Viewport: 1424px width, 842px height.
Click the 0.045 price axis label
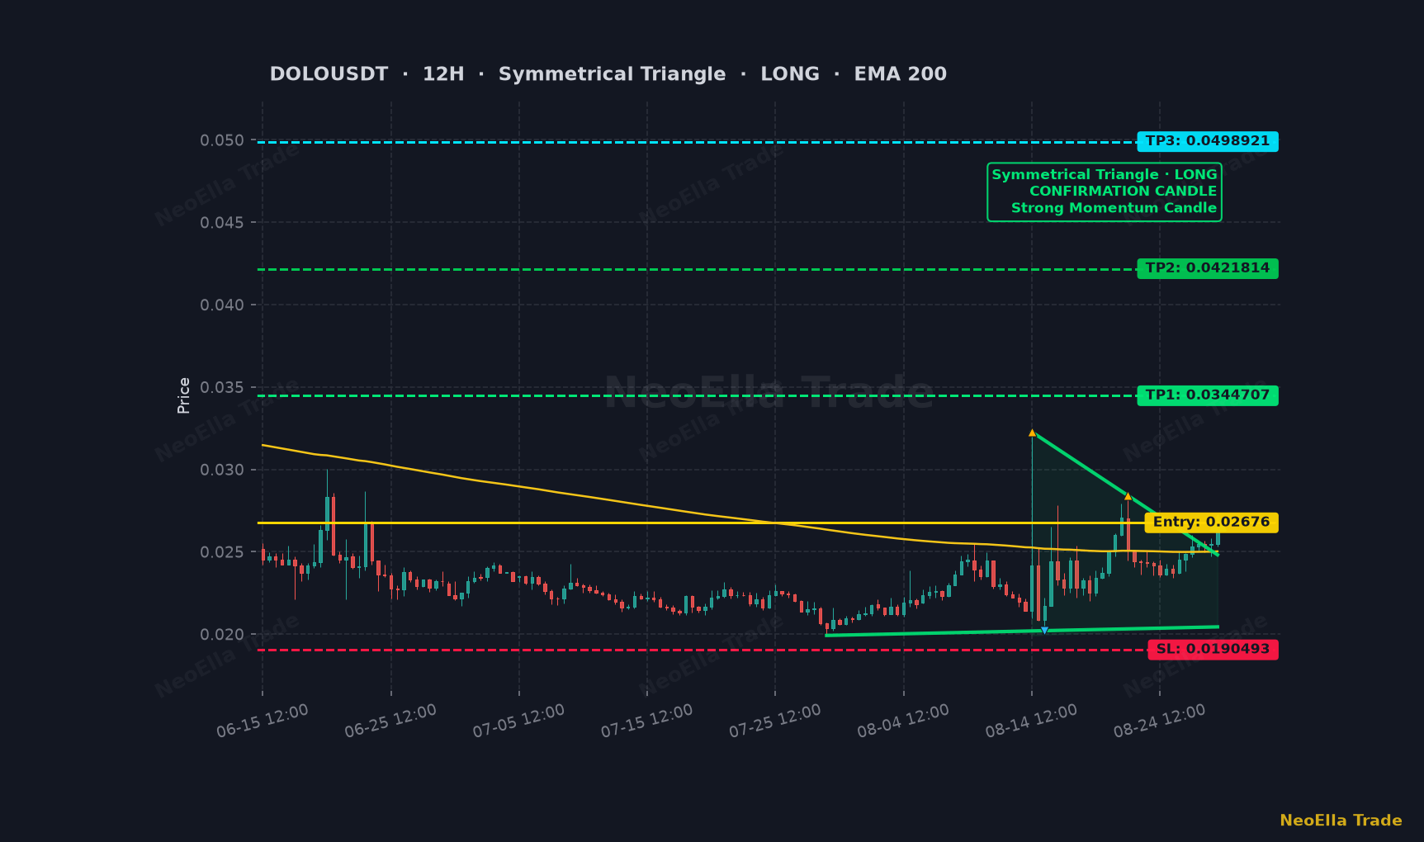pos(222,223)
